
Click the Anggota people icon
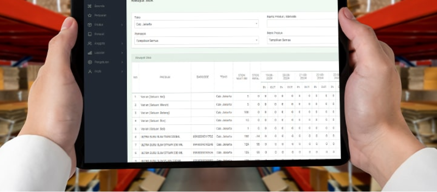point(89,43)
